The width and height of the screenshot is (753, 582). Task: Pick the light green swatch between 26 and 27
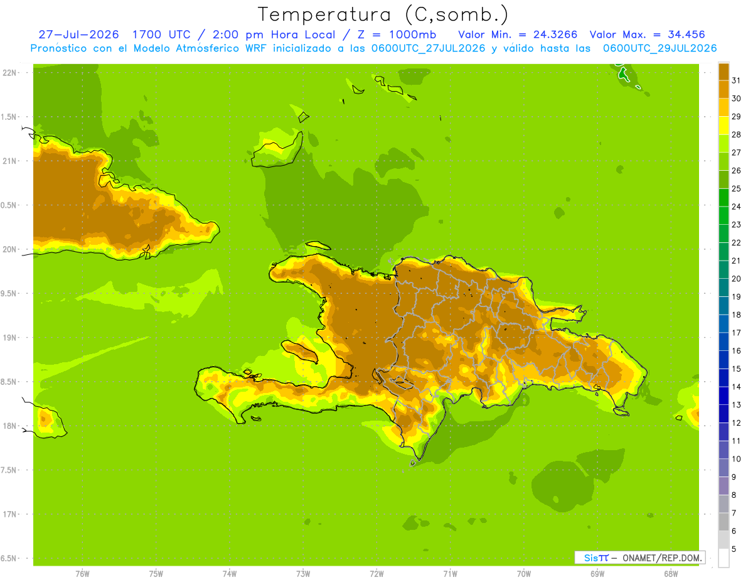pos(724,161)
